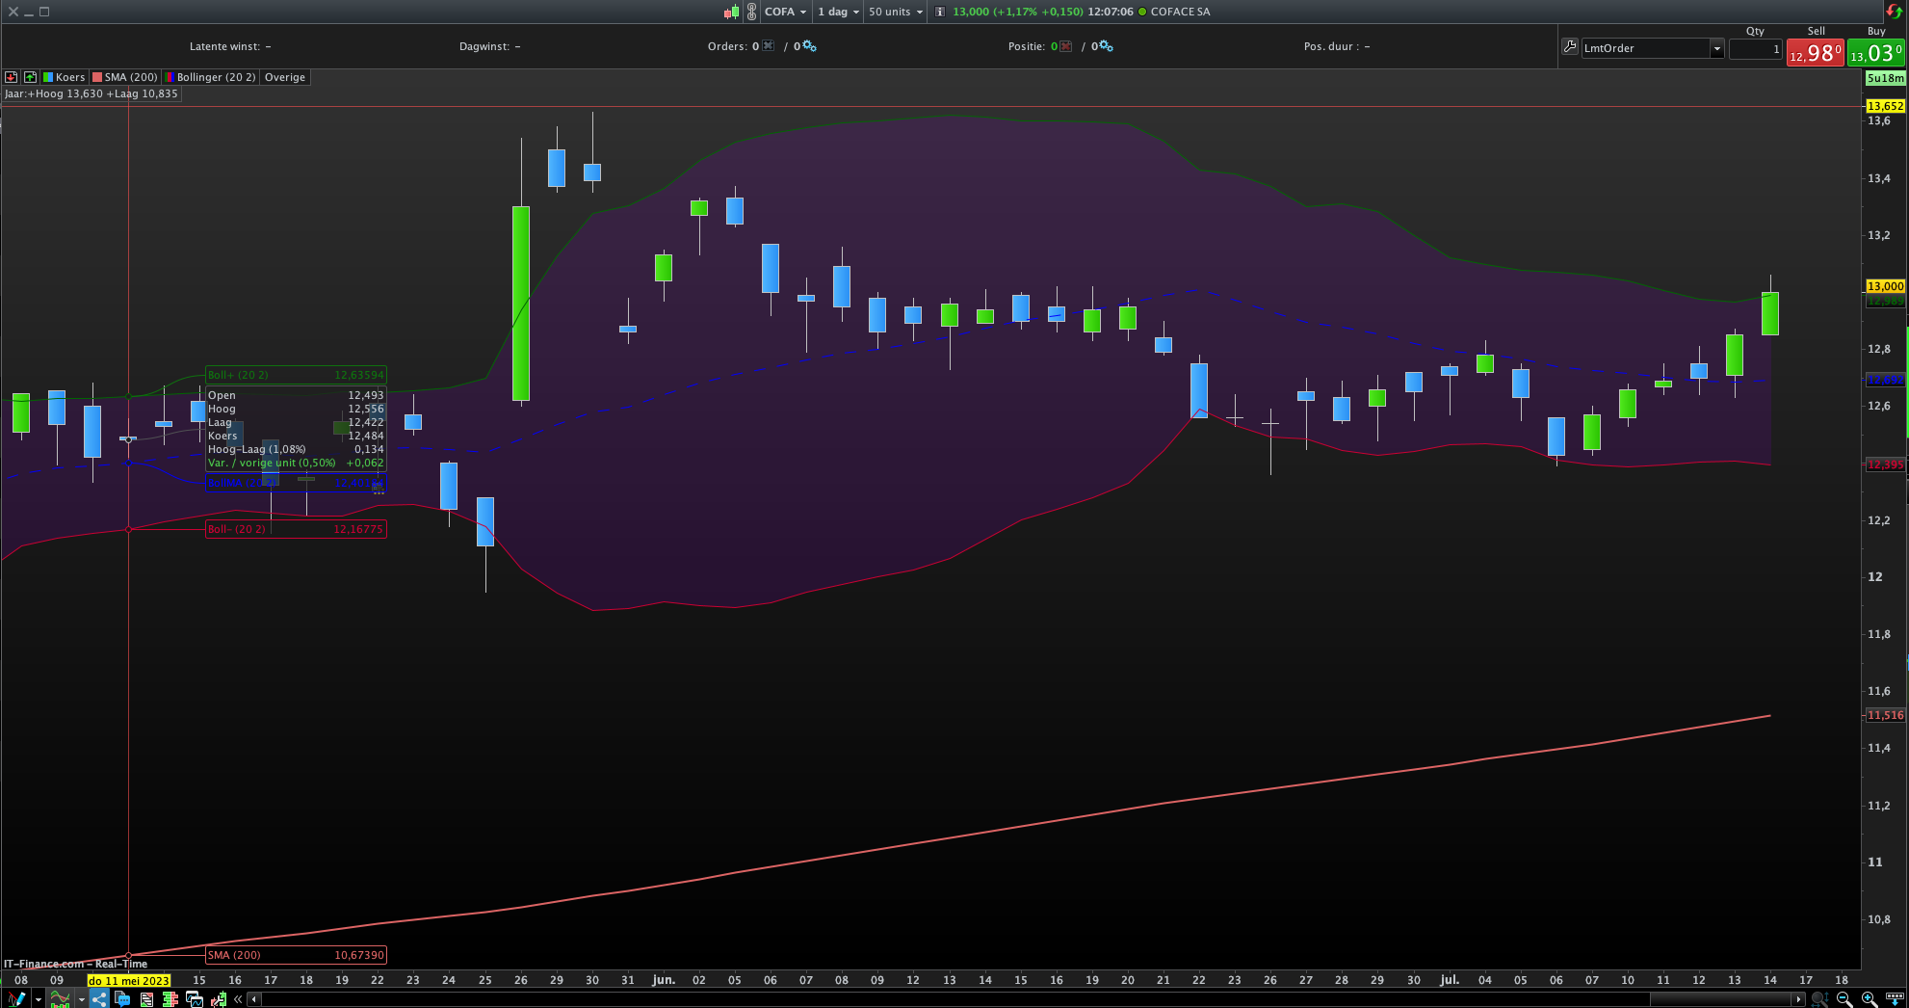Click the 'Jaar:+Hoog 13,630 +Laag 10,835' text
This screenshot has height=1008, width=1909.
(x=92, y=93)
